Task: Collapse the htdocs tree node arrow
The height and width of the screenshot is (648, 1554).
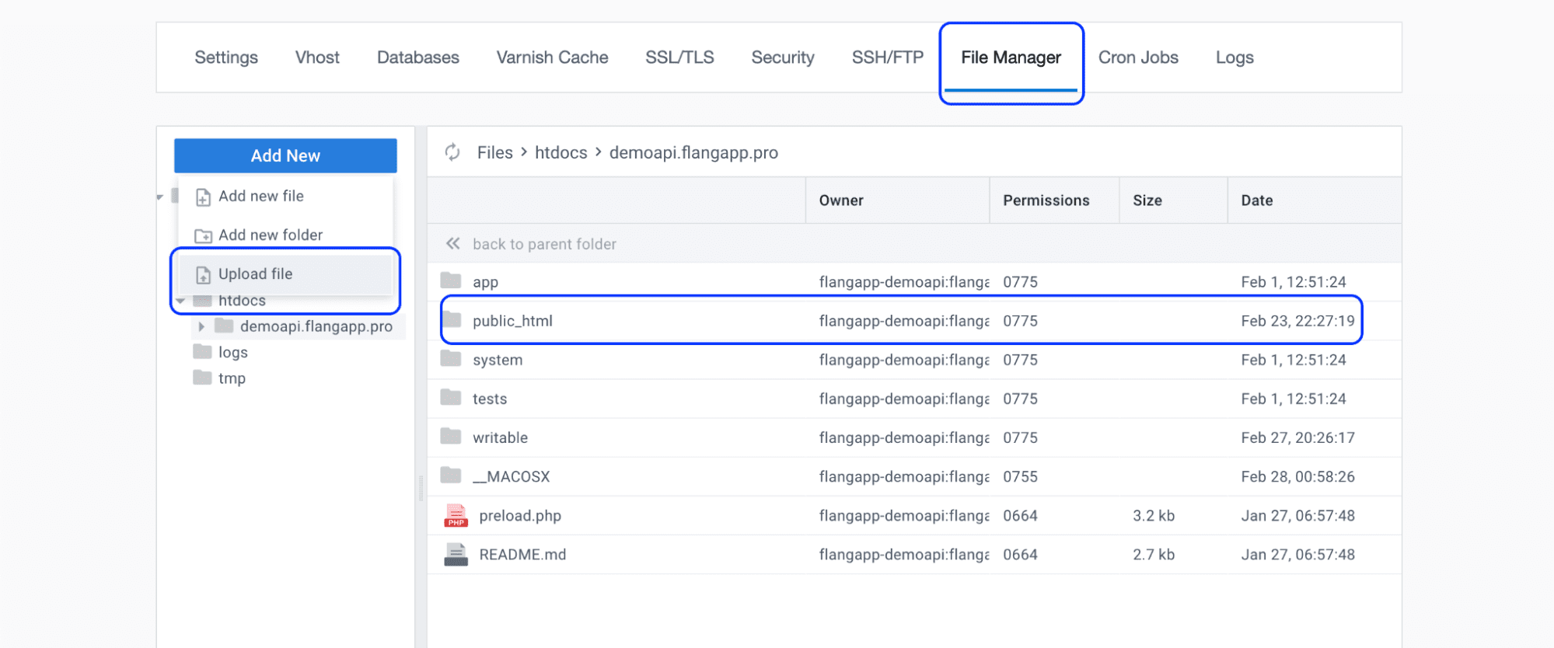Action: [180, 301]
